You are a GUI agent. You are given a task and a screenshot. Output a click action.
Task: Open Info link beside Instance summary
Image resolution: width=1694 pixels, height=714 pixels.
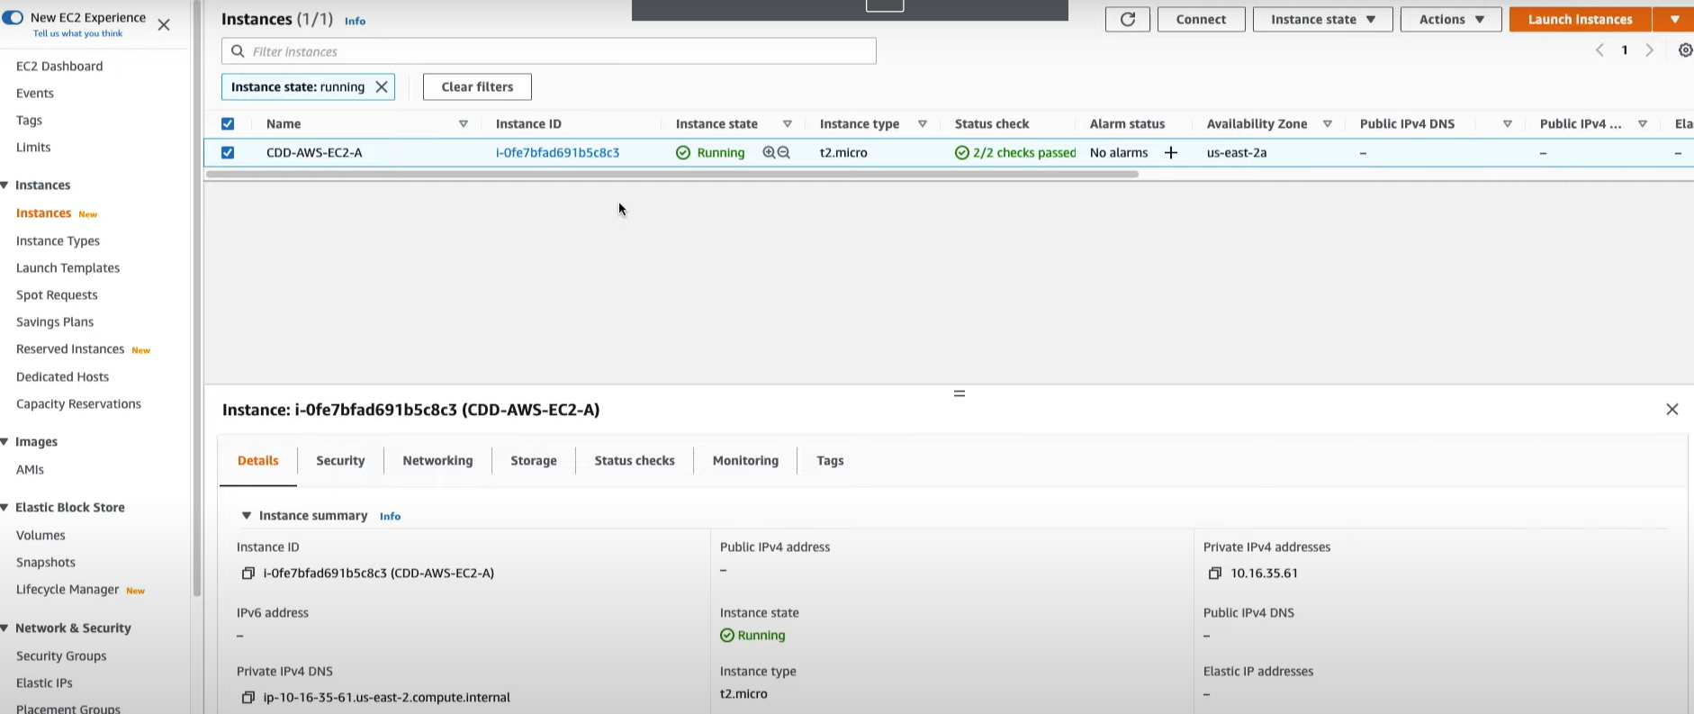click(x=390, y=516)
